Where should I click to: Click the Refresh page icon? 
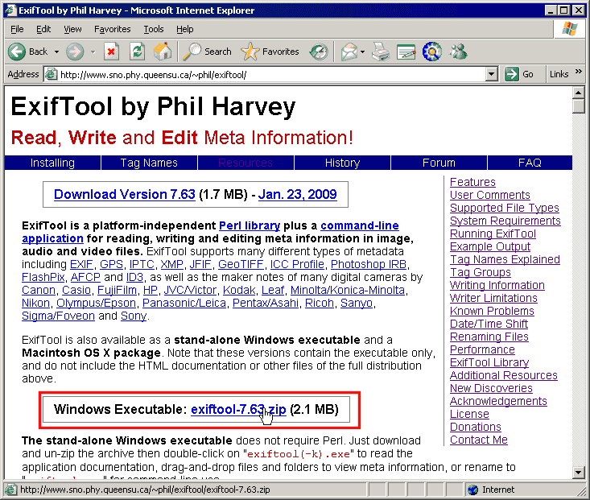coord(138,52)
